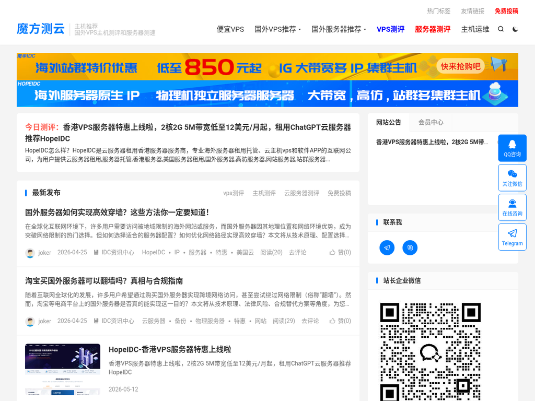Open the 服务器测评 menu item
535x401 pixels.
[433, 29]
